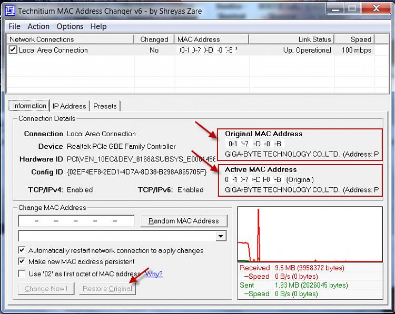Click the 'Up, Operational' link status cell
Screen dimensions: 395x314
[307, 50]
